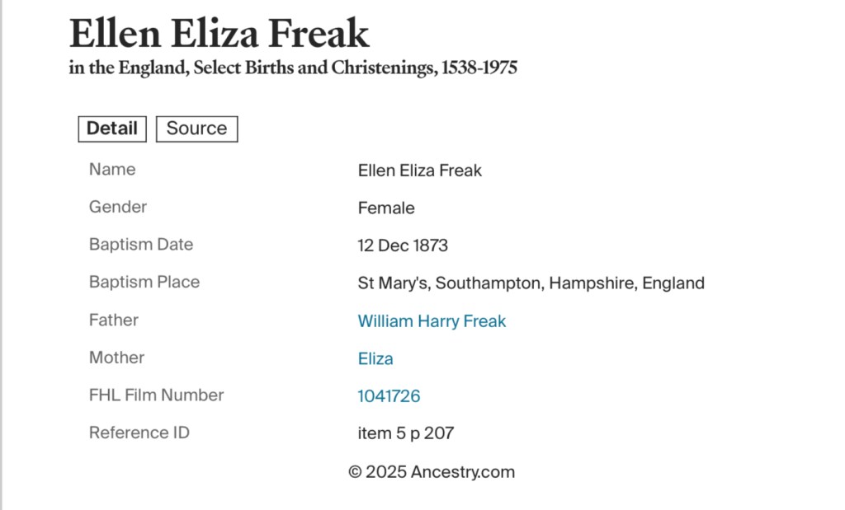Screen dimensions: 845x510
Task: Click the St Mary's, Southampton place value
Action: point(531,283)
